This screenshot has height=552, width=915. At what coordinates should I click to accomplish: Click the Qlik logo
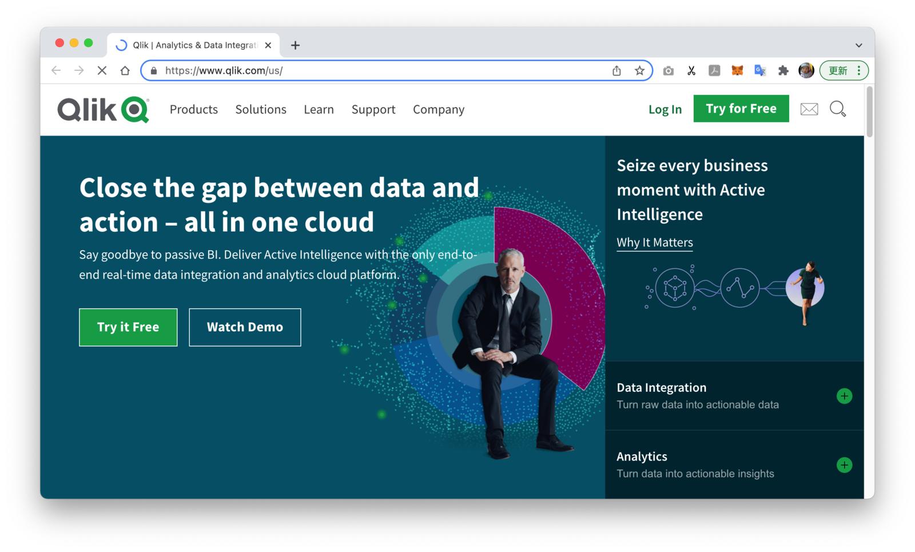pos(104,109)
